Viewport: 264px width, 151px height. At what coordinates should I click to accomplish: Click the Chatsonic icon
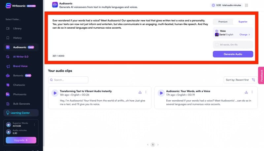click(x=8, y=85)
